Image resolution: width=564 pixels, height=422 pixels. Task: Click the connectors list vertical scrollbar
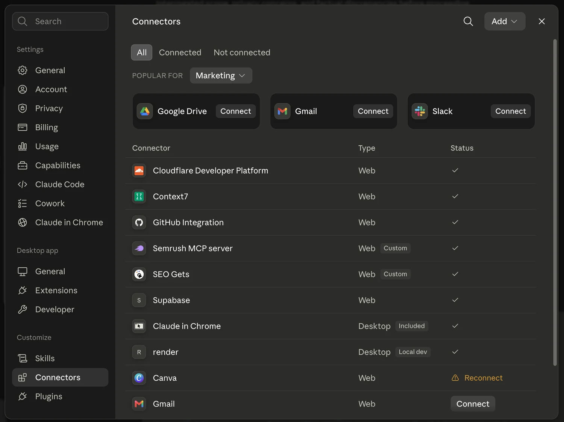click(555, 203)
